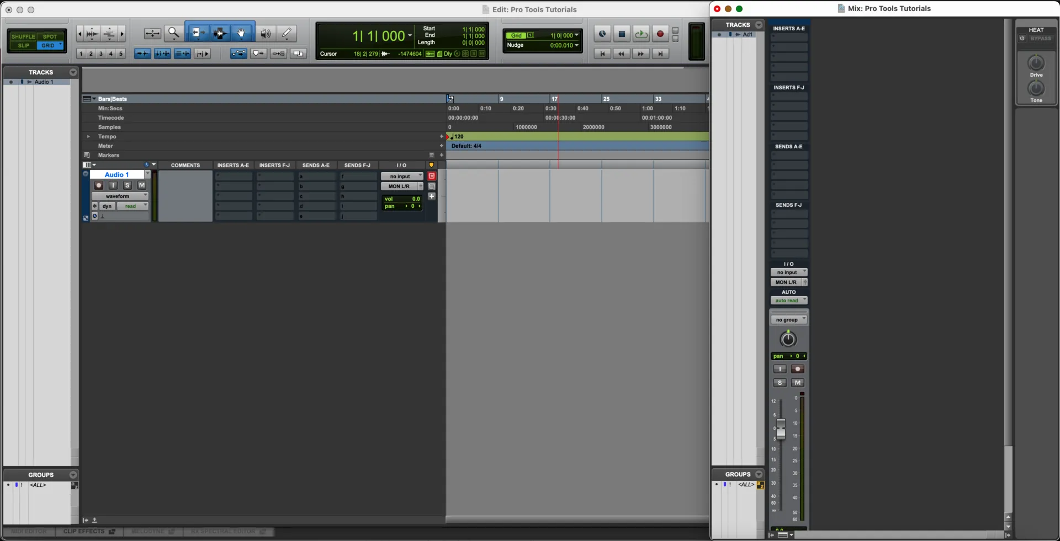Click the Stop button in the transport
The width and height of the screenshot is (1060, 541).
622,34
